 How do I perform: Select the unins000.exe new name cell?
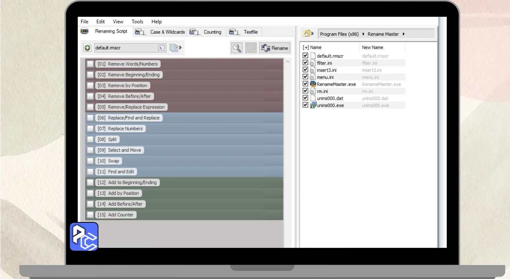point(375,105)
